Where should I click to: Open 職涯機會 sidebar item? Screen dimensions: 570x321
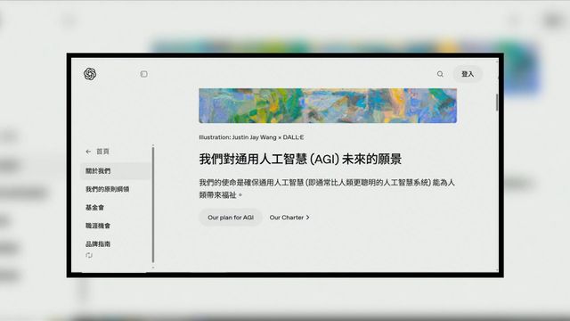coord(98,226)
